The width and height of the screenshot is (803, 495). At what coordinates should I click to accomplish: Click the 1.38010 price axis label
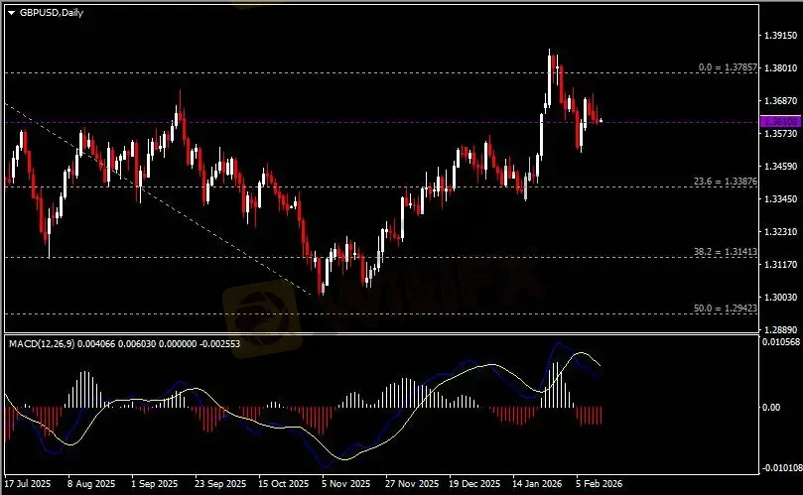[780, 67]
